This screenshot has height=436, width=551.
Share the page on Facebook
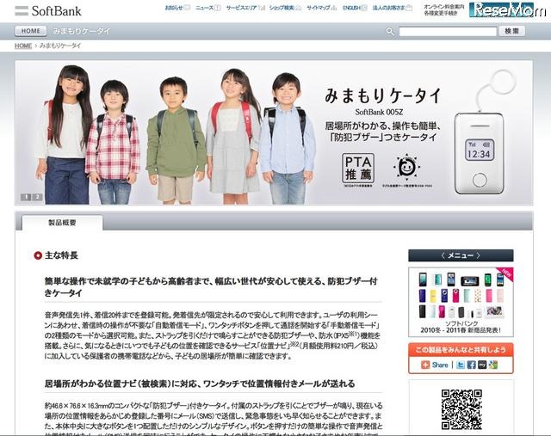pyautogui.click(x=471, y=365)
